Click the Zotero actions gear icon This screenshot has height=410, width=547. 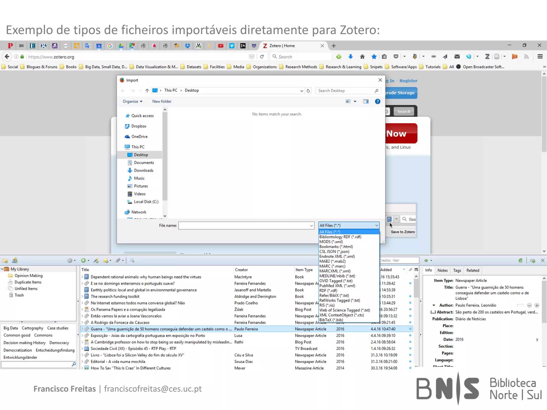coord(70,261)
